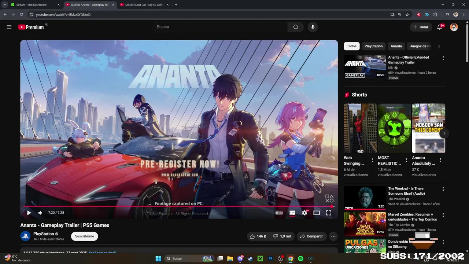The image size is (469, 264).
Task: Select the Todos filter chip
Action: point(352,46)
